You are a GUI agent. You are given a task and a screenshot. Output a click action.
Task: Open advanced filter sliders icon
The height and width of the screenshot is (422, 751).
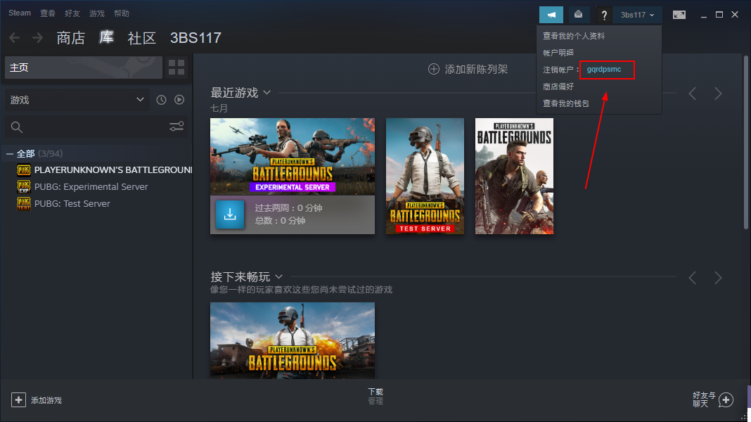click(176, 127)
